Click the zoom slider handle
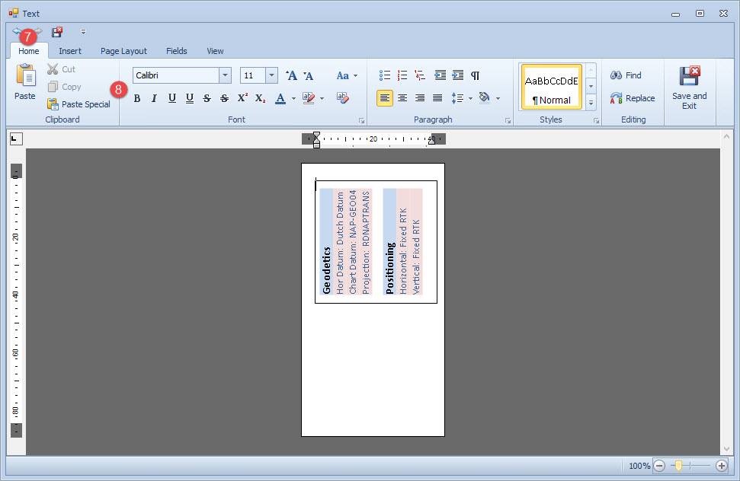The image size is (740, 481). pos(678,465)
